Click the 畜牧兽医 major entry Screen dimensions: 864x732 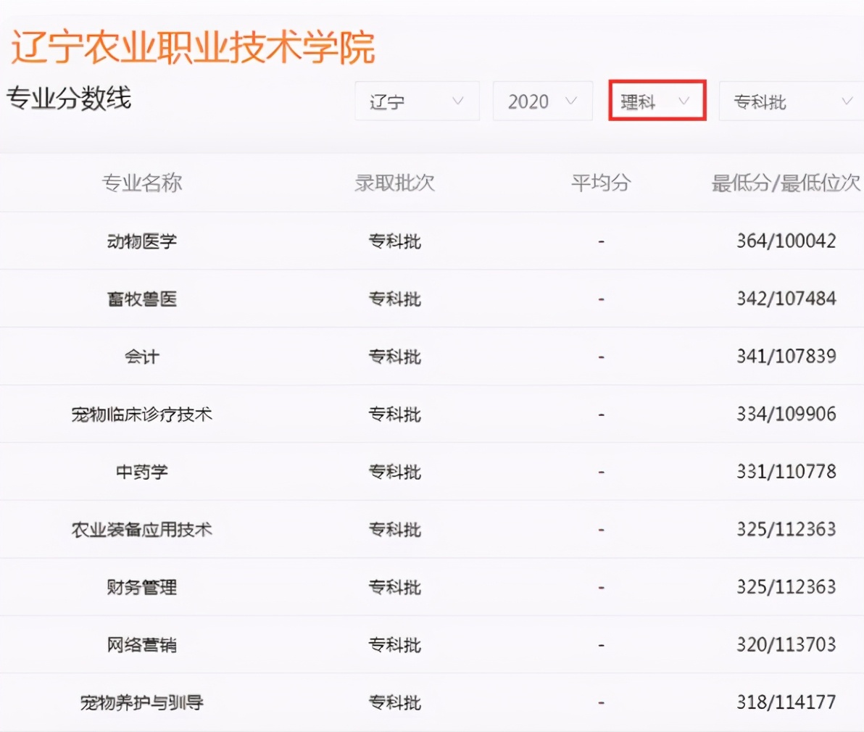(x=142, y=299)
